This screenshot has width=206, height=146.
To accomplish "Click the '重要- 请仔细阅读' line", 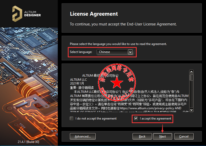I will 82,88.
